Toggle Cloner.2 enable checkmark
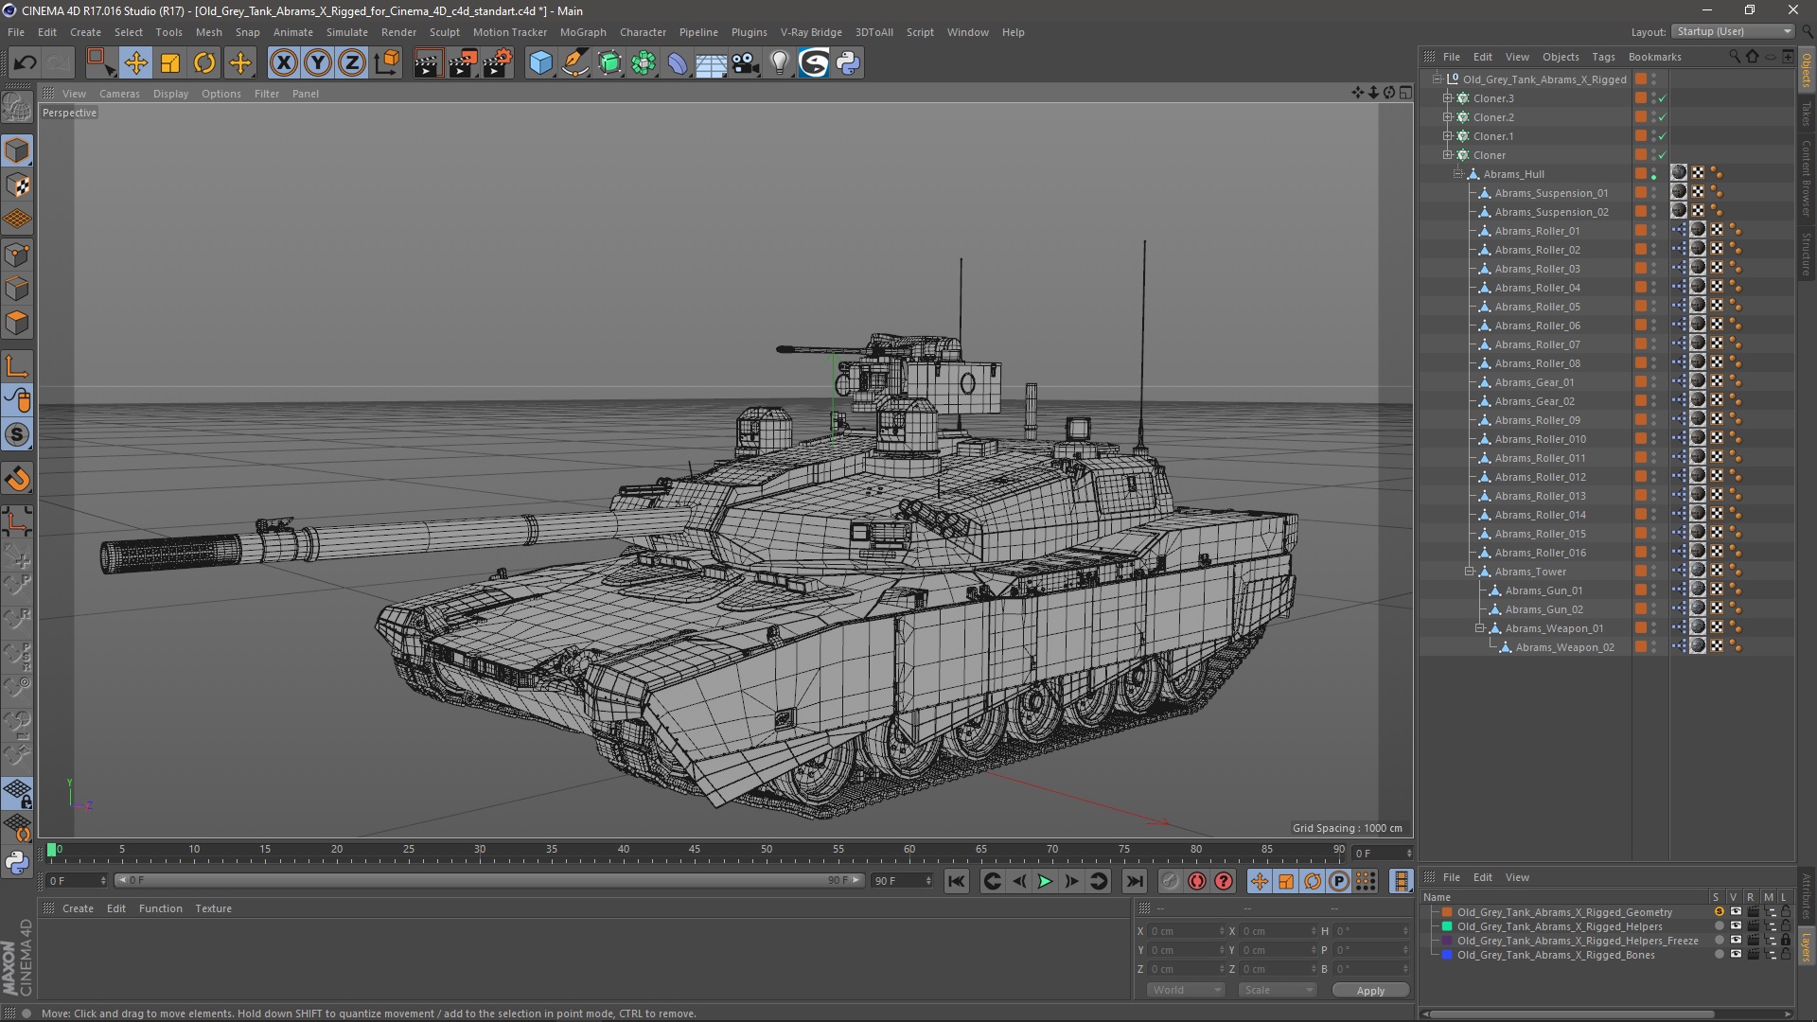Screen dimensions: 1817x1022 [x=1662, y=117]
